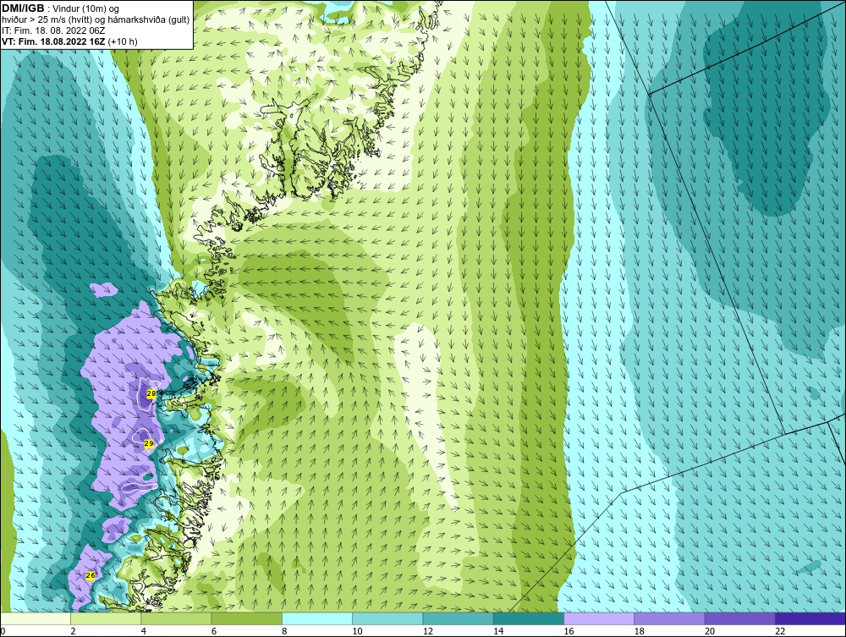Click the legend scale label 16
The height and width of the screenshot is (637, 846).
[x=569, y=631]
